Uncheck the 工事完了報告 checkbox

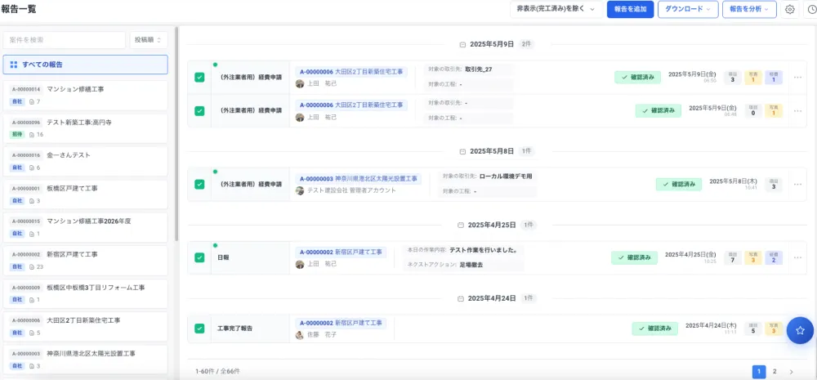pyautogui.click(x=199, y=329)
